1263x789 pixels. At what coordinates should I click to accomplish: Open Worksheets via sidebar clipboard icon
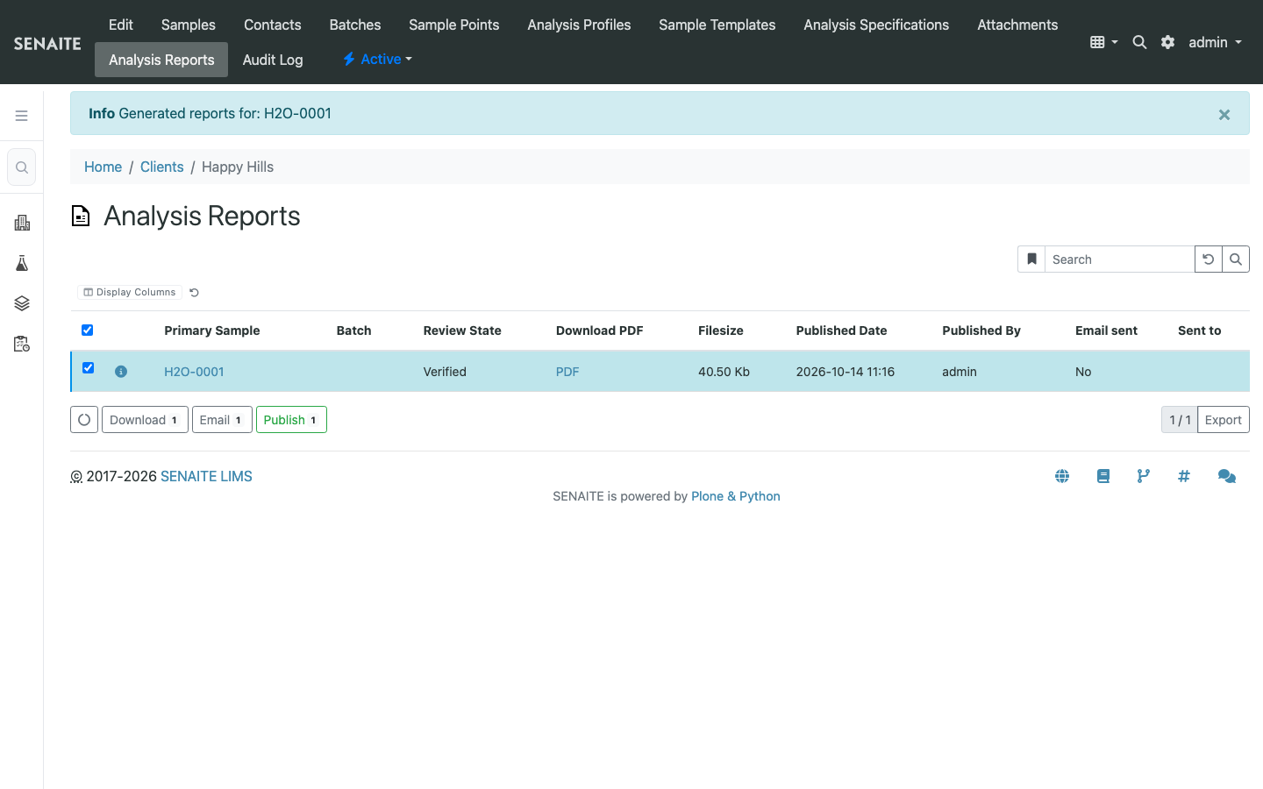(x=22, y=344)
